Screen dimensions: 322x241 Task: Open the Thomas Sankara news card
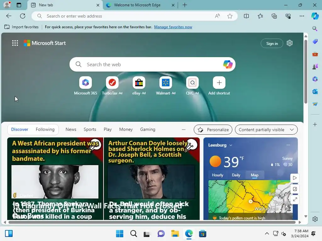[x=55, y=179]
